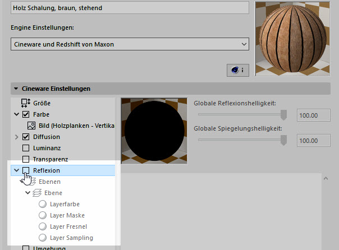Click the Bild image icon under Farbe
The width and height of the screenshot is (339, 250).
coord(31,126)
